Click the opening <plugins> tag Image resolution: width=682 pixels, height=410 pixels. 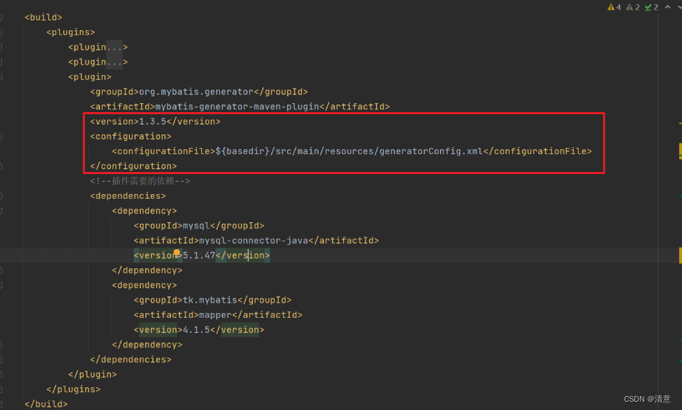70,32
